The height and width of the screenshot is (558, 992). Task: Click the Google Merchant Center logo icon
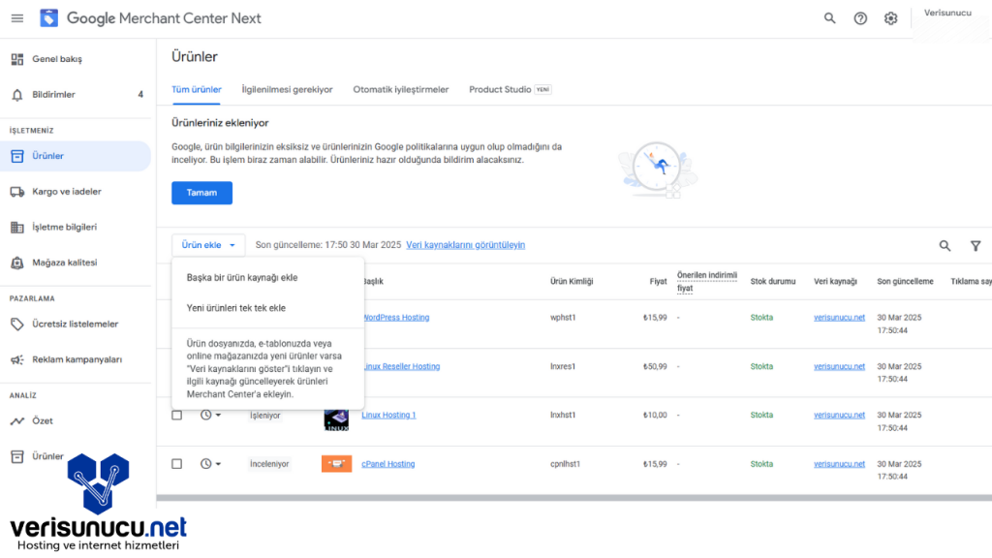point(48,18)
